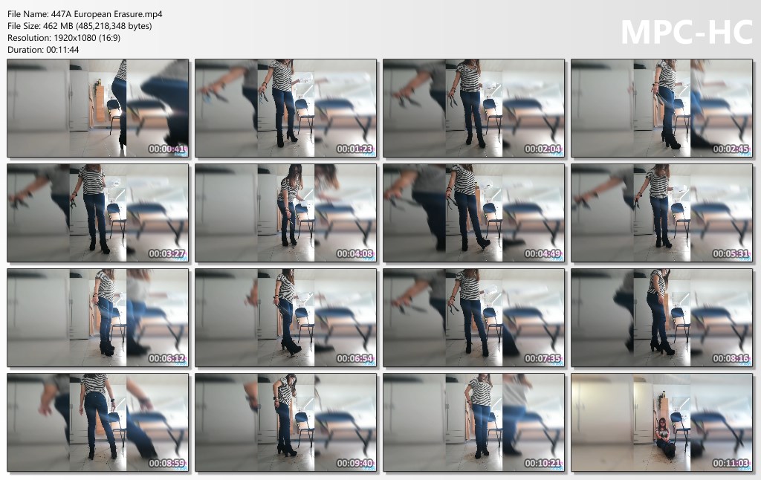Click the Resolution 1920x1080 text
Image resolution: width=761 pixels, height=480 pixels.
(x=64, y=38)
